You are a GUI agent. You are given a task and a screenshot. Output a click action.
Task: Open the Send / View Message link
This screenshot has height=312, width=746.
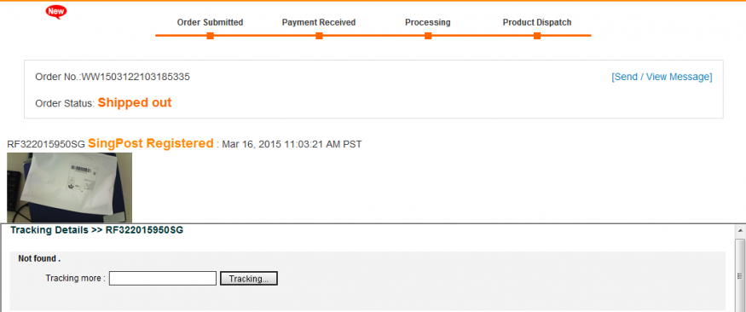pyautogui.click(x=662, y=77)
